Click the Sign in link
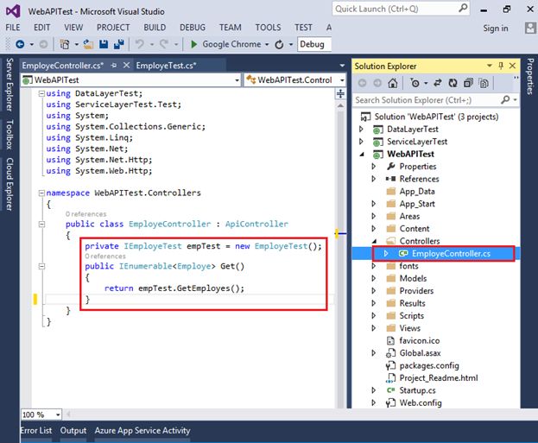The image size is (538, 443). 496,28
